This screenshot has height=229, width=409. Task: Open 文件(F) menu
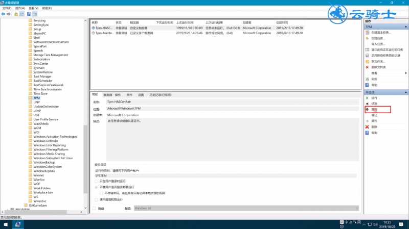pos(7,8)
